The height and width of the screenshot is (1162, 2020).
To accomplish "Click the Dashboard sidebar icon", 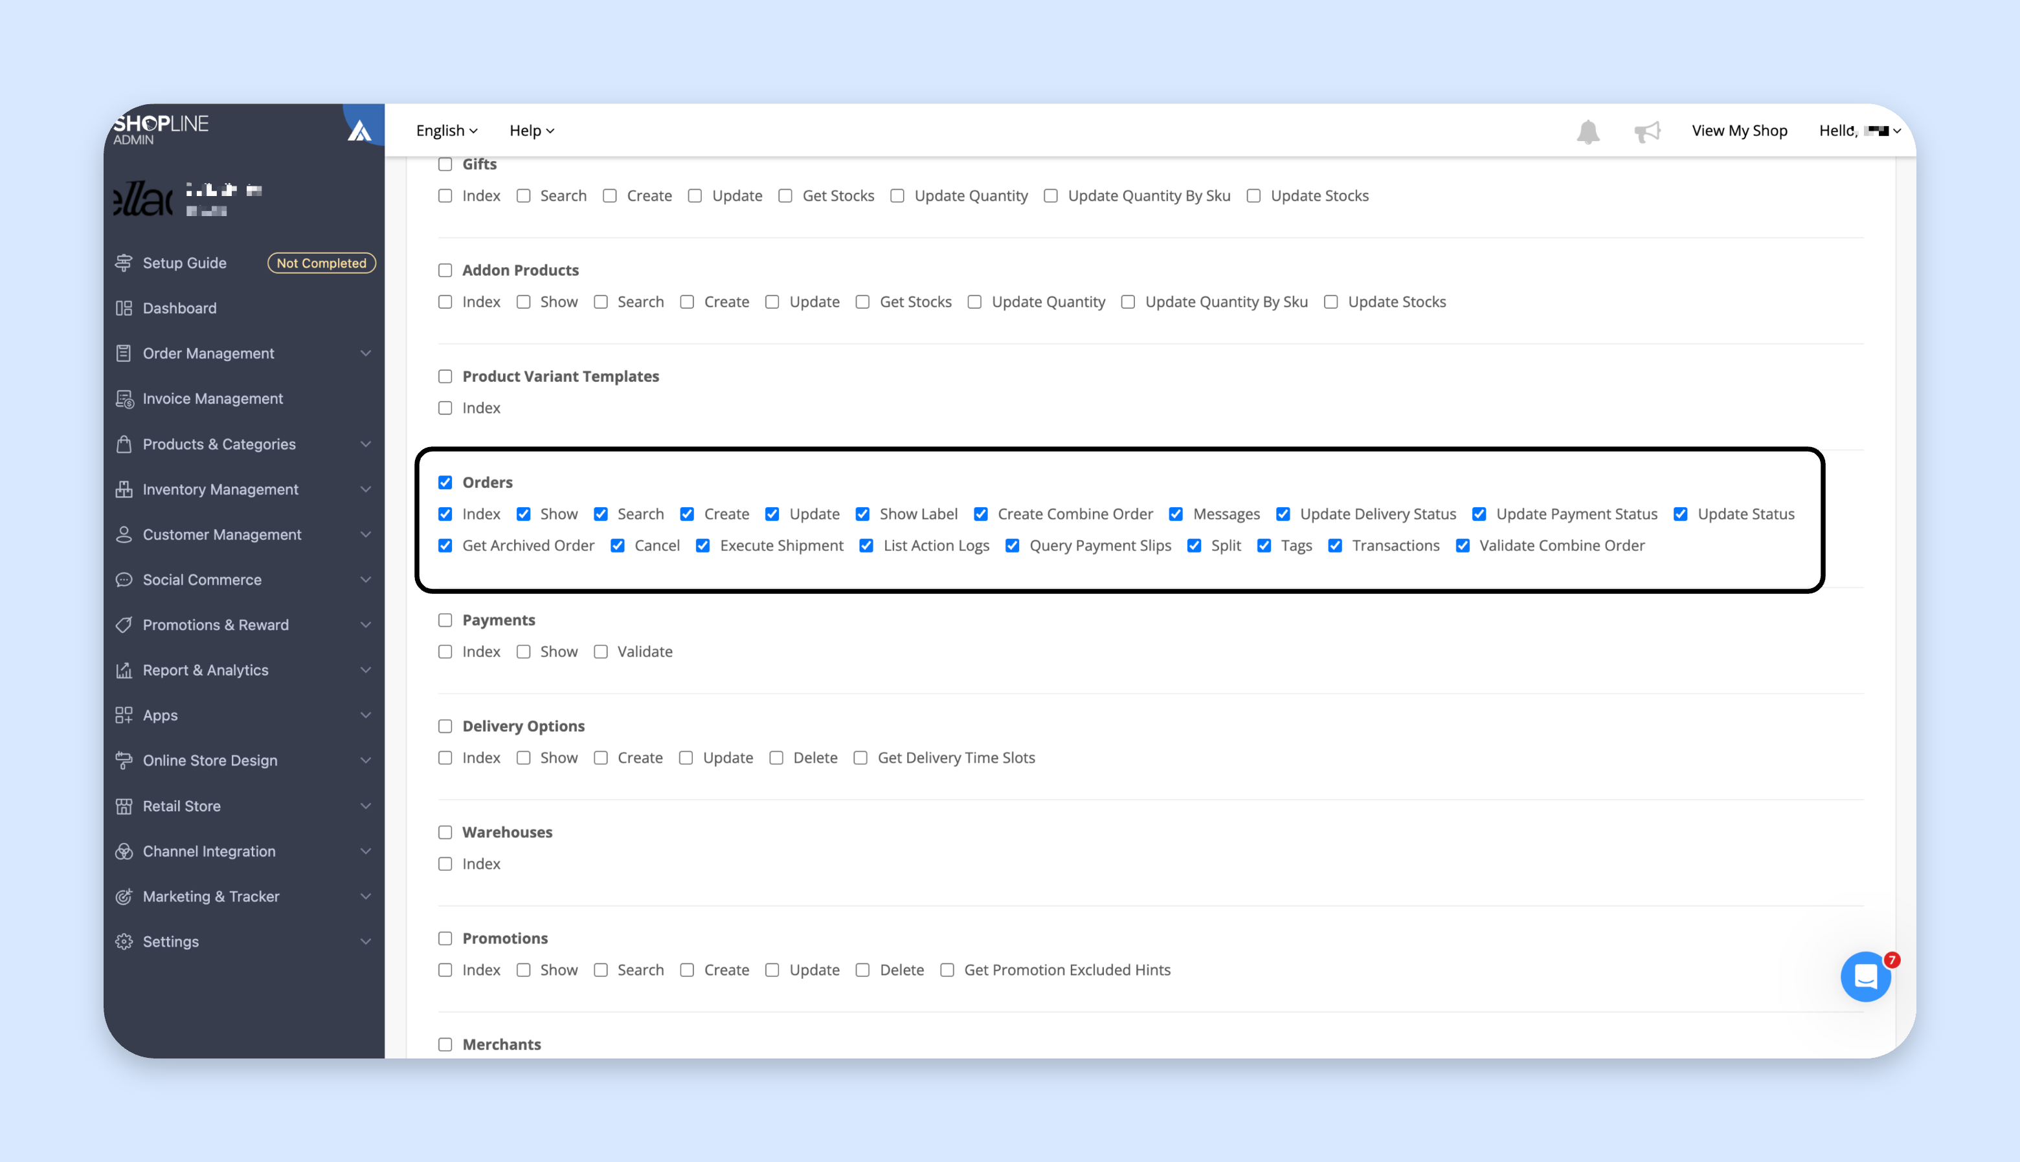I will click(x=124, y=308).
